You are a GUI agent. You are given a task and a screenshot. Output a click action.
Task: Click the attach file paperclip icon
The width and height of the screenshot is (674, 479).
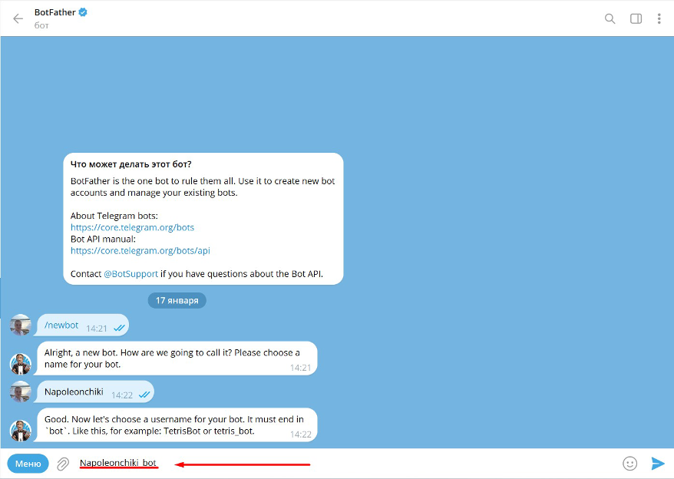coord(63,464)
